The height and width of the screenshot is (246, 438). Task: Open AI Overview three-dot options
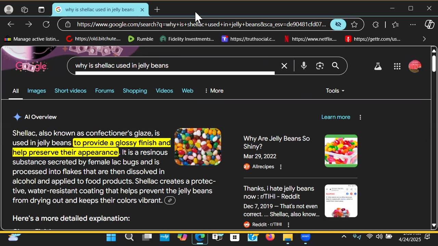(x=360, y=117)
